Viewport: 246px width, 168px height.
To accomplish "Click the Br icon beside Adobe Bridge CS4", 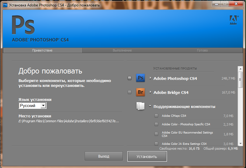I will pos(140,92).
